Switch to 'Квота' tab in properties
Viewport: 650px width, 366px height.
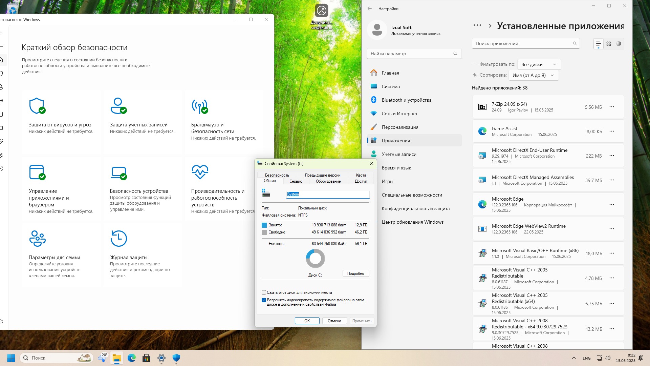(361, 175)
